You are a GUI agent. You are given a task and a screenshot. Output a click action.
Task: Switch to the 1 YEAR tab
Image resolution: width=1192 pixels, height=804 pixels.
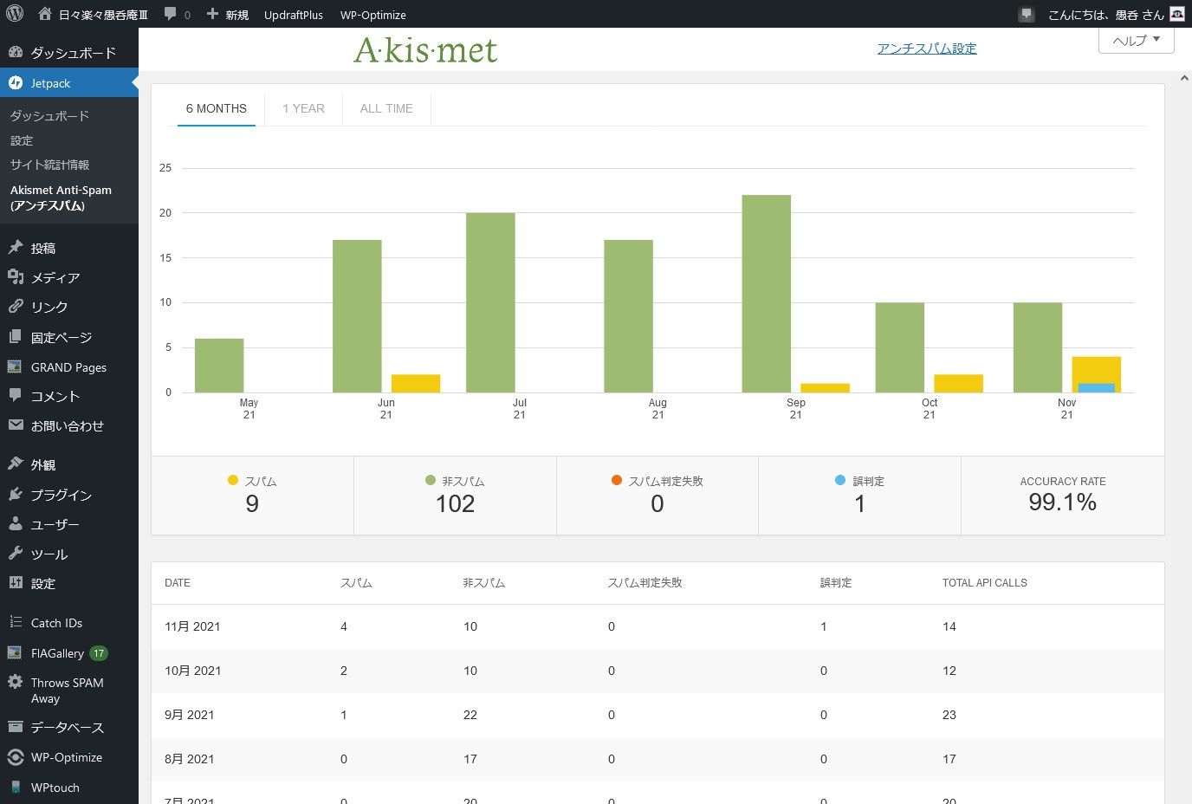pyautogui.click(x=303, y=108)
